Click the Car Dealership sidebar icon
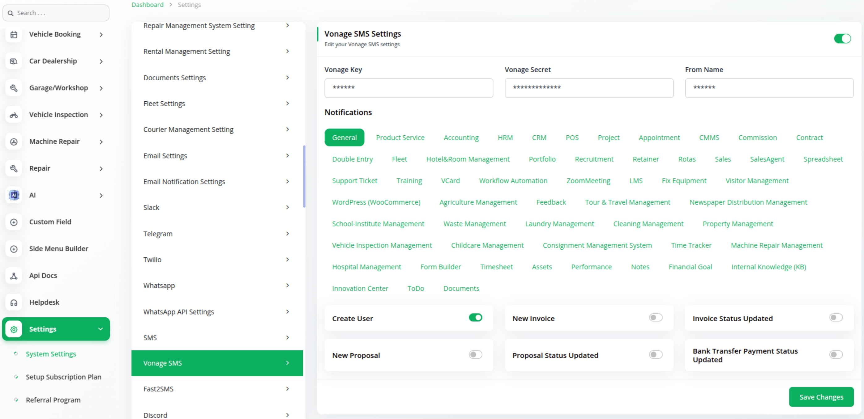 tap(14, 61)
